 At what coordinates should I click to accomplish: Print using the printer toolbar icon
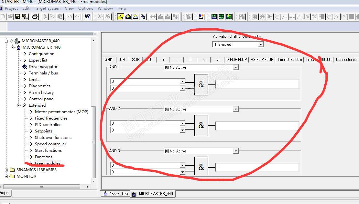pyautogui.click(x=35, y=17)
